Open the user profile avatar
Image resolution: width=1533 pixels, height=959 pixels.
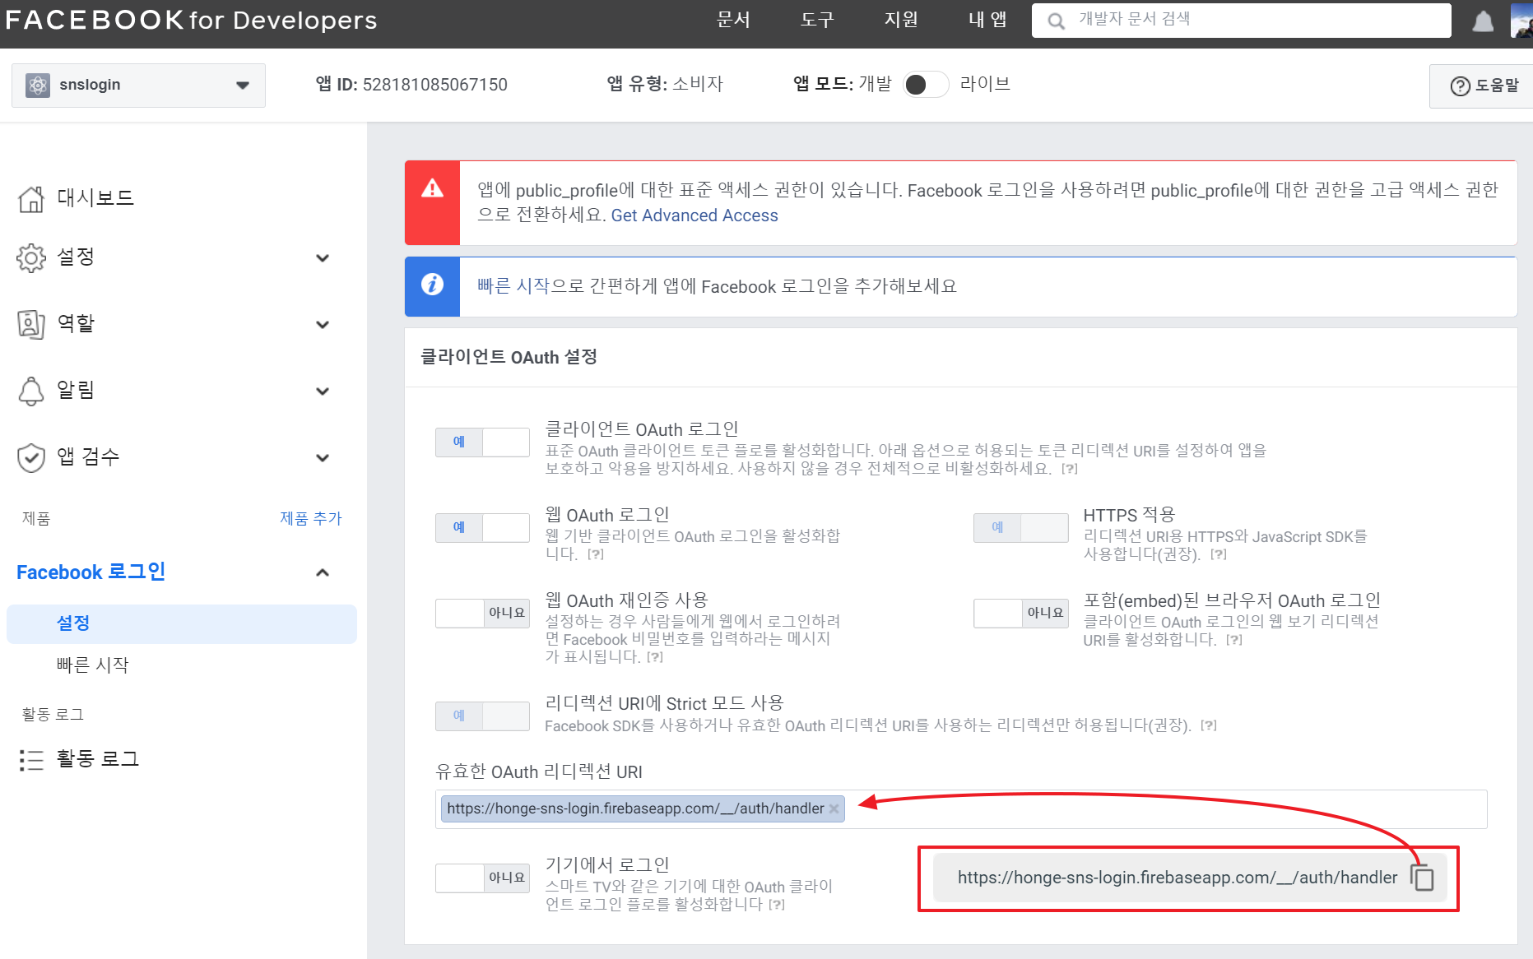pyautogui.click(x=1521, y=20)
